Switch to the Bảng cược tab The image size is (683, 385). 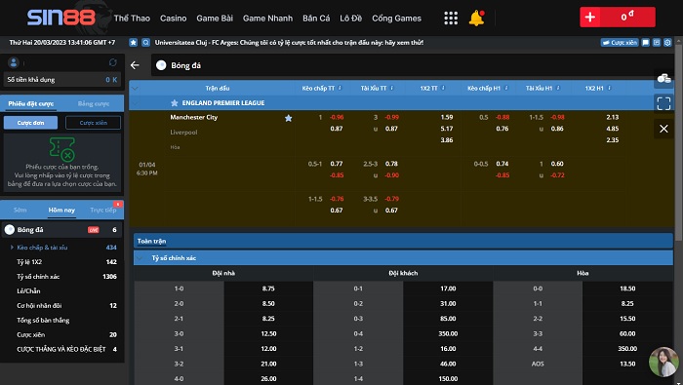(x=94, y=103)
